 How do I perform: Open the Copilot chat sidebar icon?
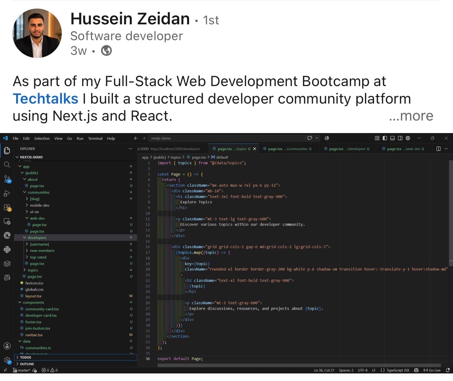click(x=7, y=277)
